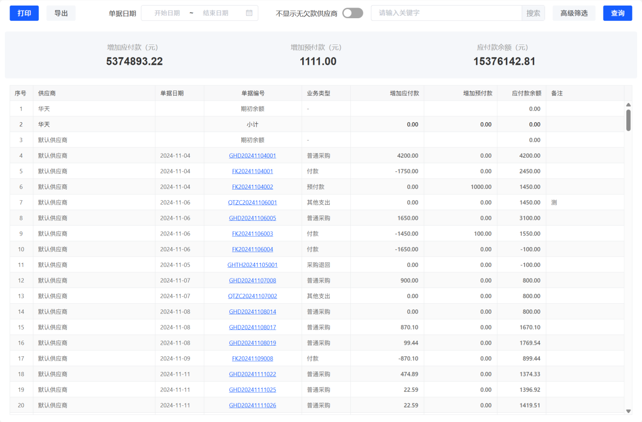This screenshot has height=422, width=642.
Task: Click the scrollbar up arrow
Action: click(628, 105)
